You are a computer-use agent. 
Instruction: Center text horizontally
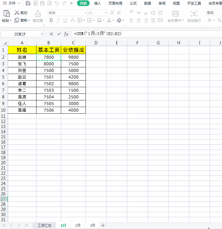click(139, 20)
